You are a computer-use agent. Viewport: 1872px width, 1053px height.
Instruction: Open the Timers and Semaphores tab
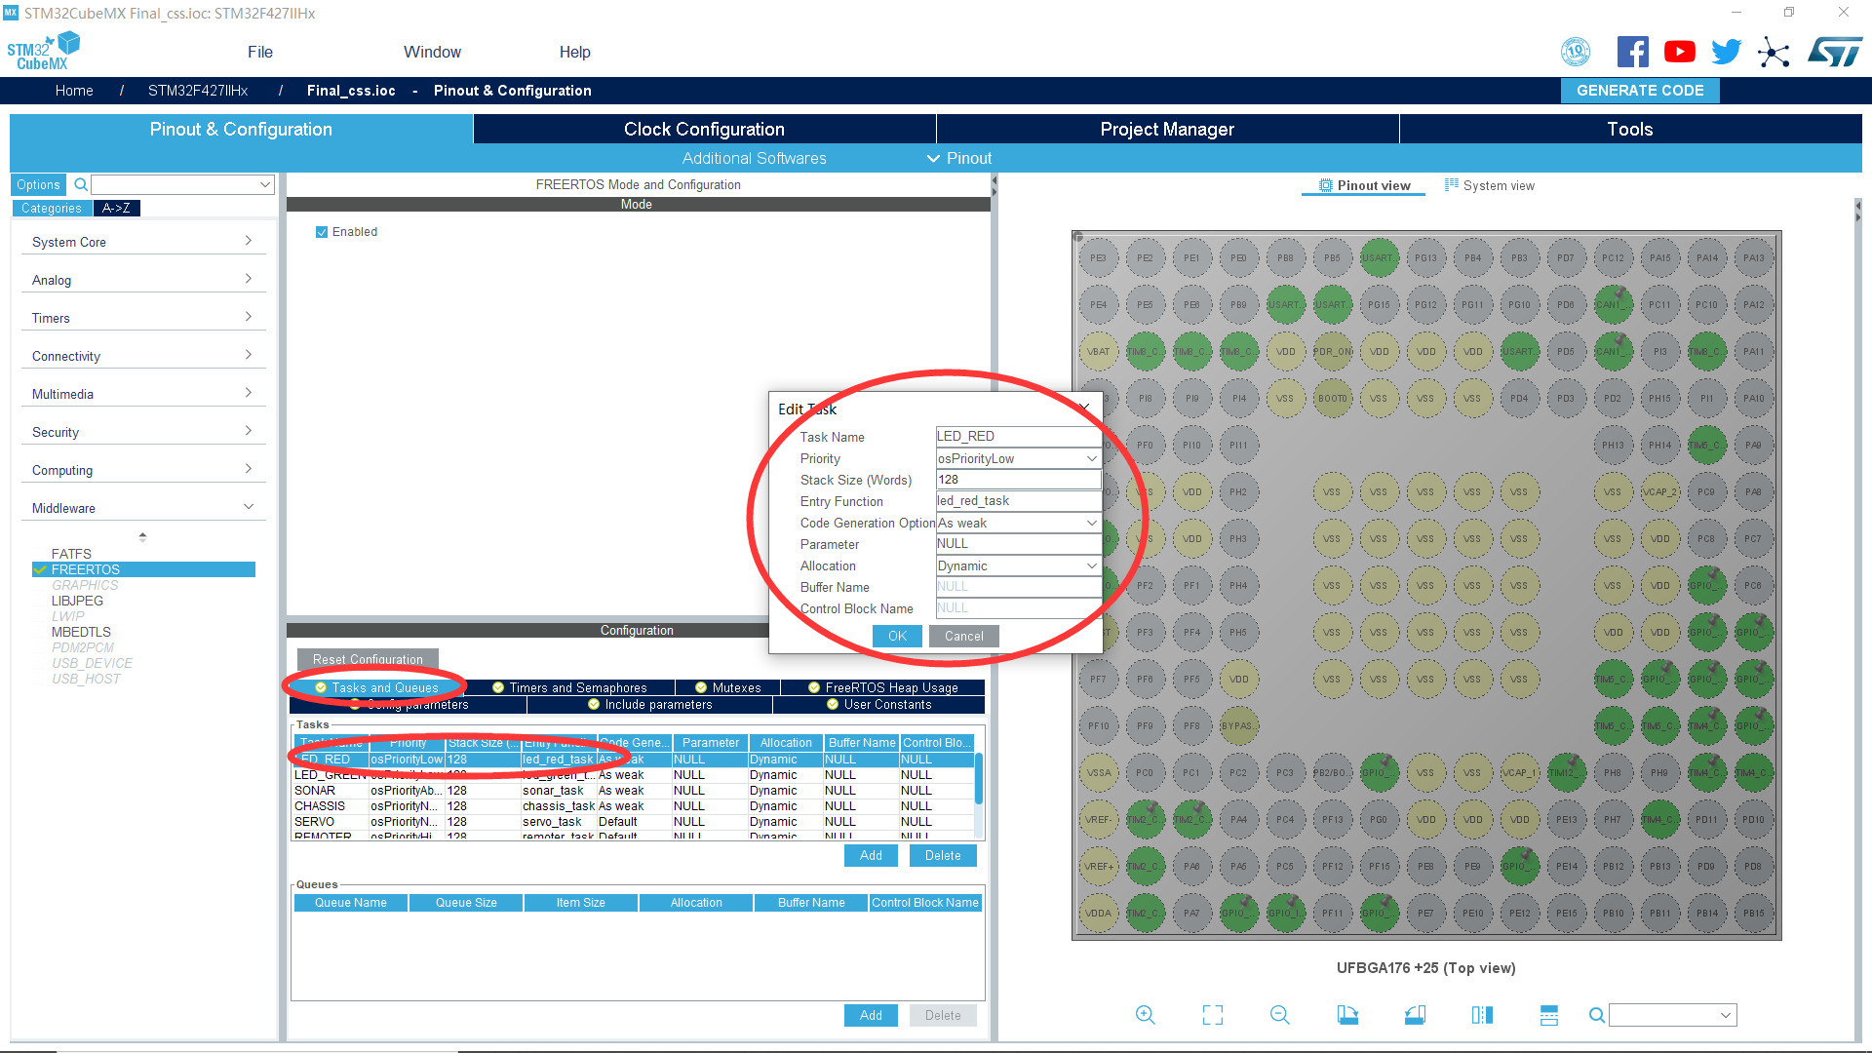[x=577, y=687]
